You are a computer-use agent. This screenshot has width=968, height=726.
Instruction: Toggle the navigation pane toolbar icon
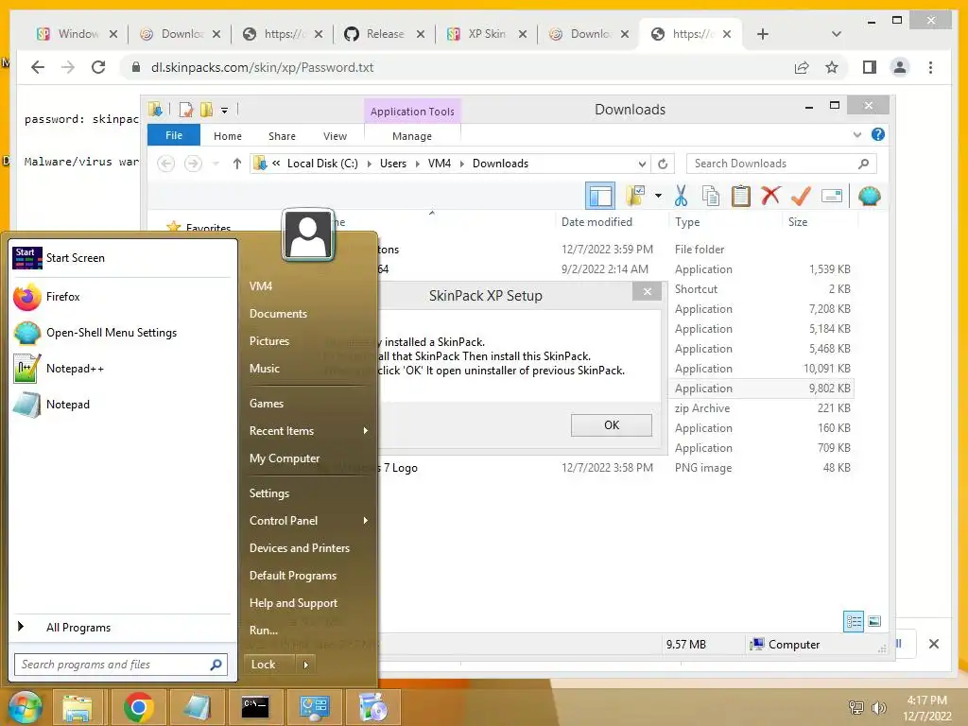point(600,197)
